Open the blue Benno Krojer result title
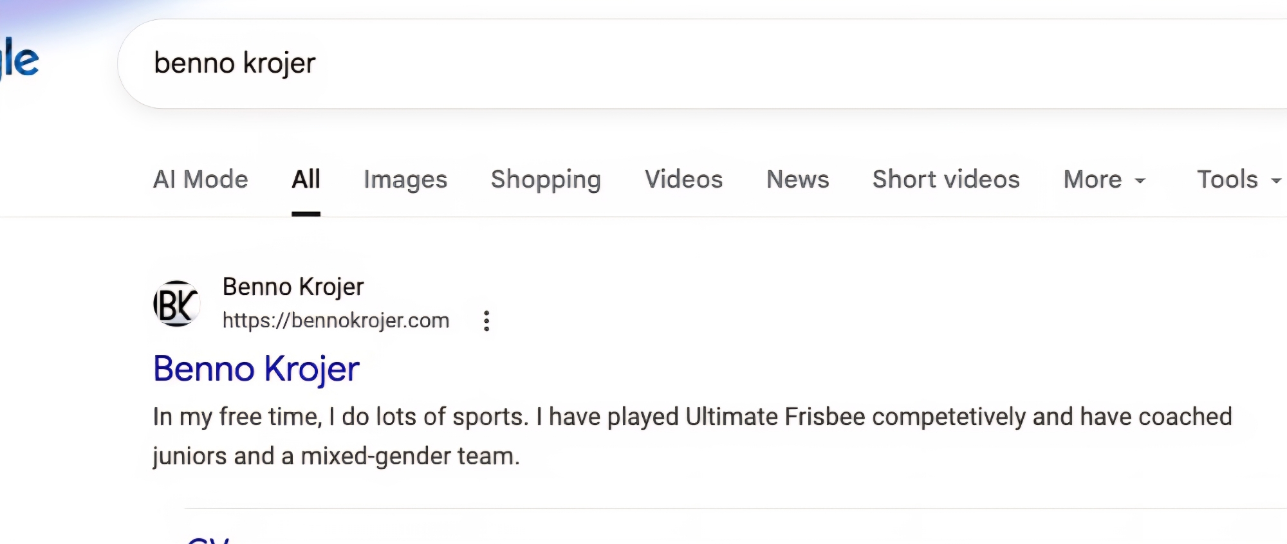The image size is (1287, 544). (x=256, y=369)
